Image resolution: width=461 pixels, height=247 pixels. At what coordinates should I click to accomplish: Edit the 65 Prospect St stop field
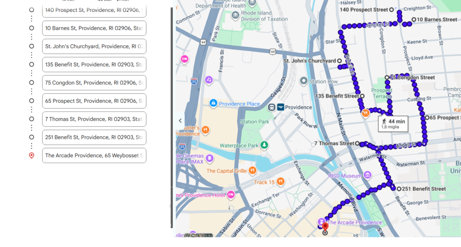click(x=94, y=101)
